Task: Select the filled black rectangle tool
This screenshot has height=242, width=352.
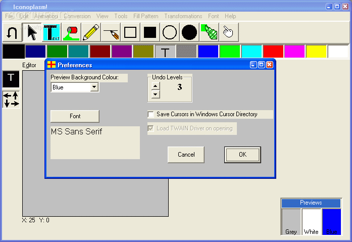Action: point(150,32)
